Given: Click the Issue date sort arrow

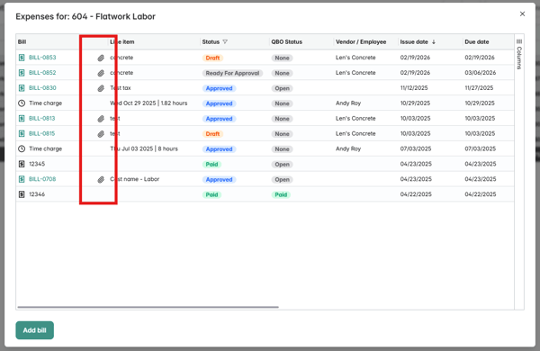Looking at the screenshot, I should pyautogui.click(x=434, y=41).
